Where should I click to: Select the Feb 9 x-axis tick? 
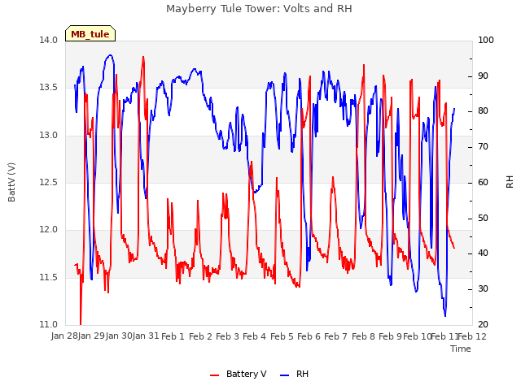391,336
